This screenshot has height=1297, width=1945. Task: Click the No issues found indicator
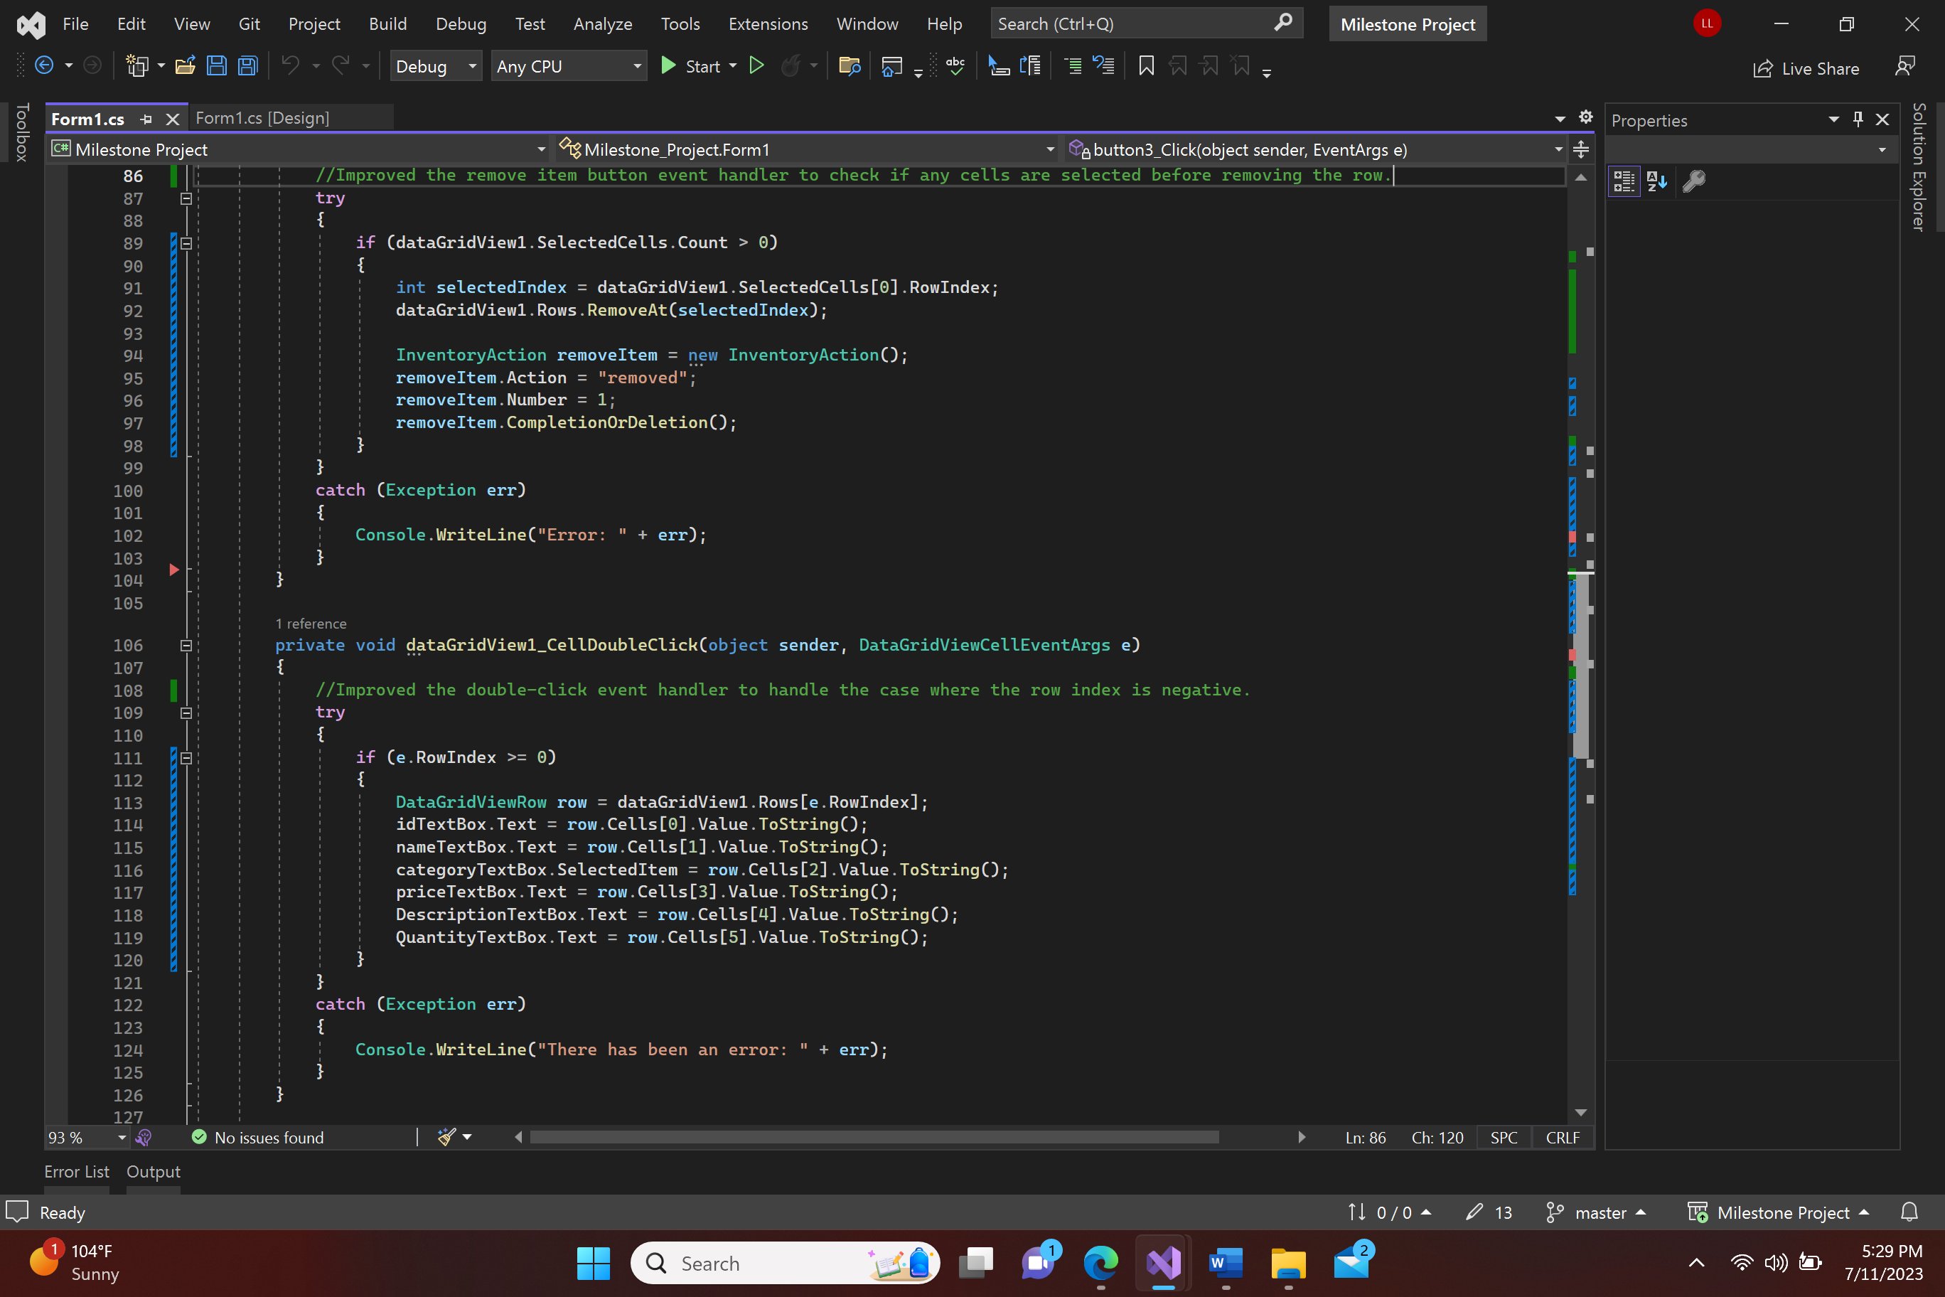(258, 1137)
